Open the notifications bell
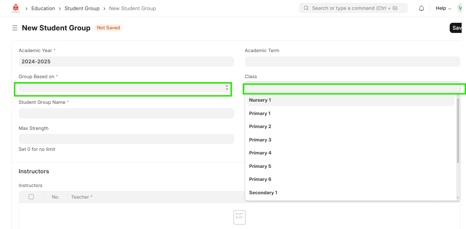 click(421, 8)
